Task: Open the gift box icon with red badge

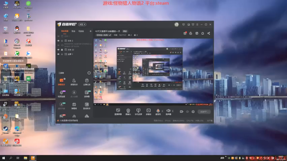Action: (185, 33)
